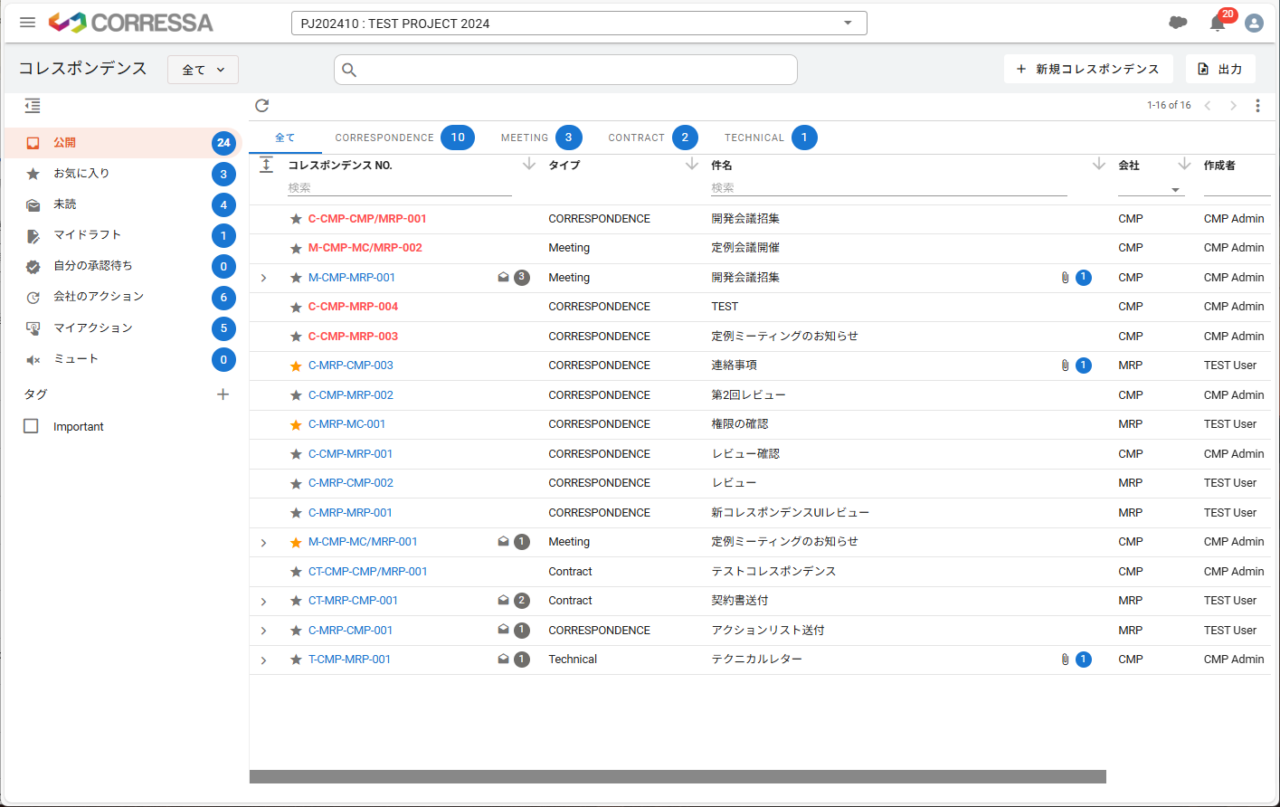
Task: Click the 新規コレスポンデンス button
Action: click(x=1088, y=68)
